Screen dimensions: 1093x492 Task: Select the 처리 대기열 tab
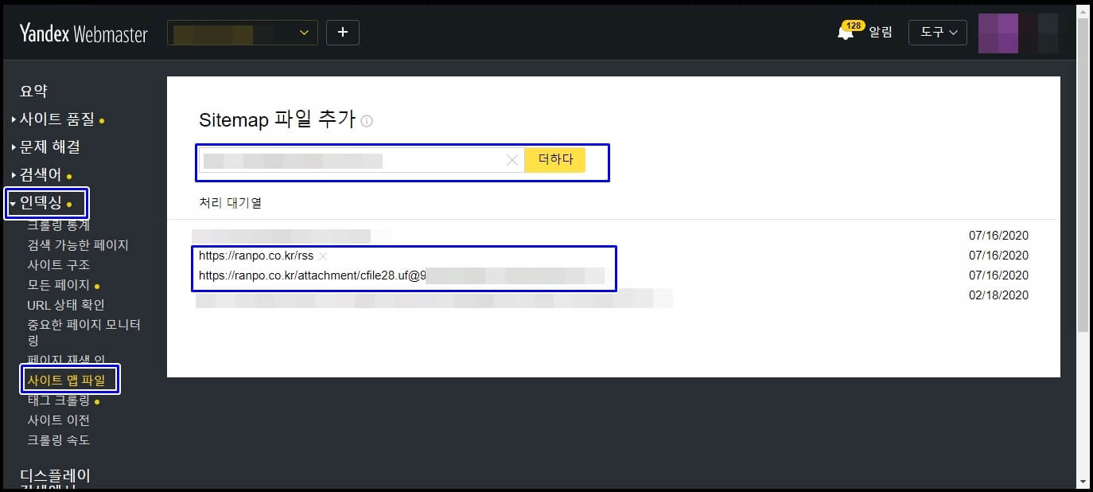(230, 203)
